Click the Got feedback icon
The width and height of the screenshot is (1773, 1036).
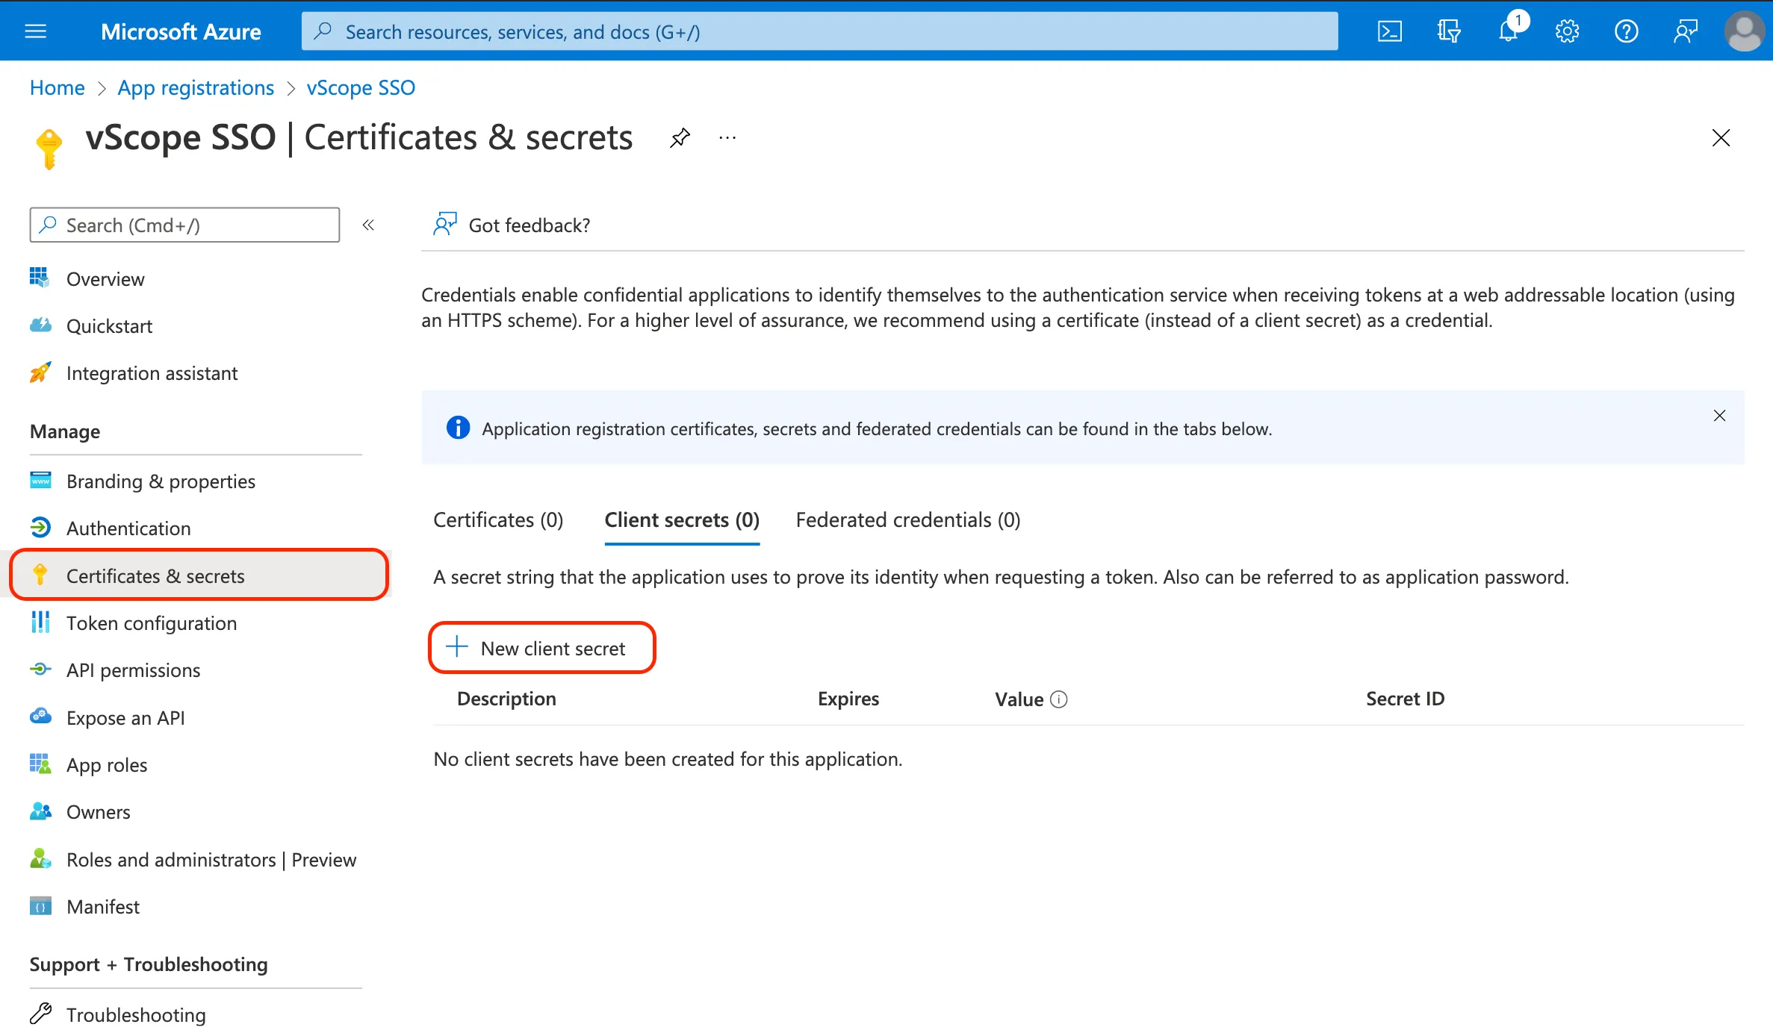tap(445, 224)
